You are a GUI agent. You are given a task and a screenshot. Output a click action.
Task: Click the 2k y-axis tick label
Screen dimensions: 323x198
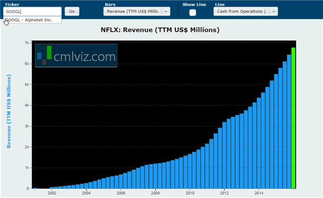pyautogui.click(x=27, y=147)
